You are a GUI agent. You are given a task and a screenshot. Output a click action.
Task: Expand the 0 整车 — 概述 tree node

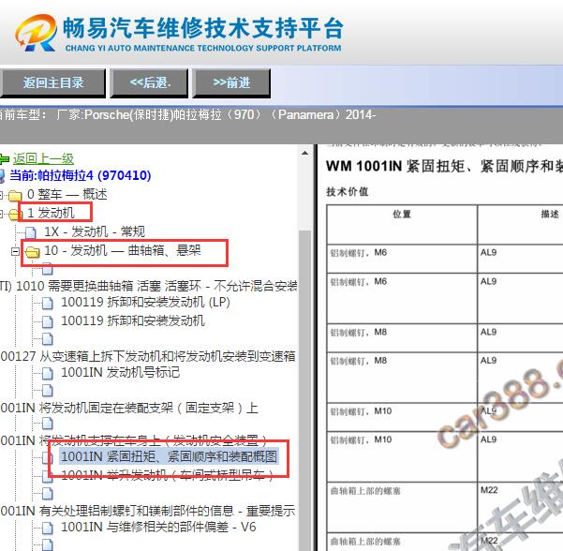click(x=2, y=195)
